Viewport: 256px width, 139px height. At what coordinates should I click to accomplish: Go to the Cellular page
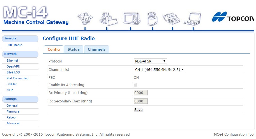tap(11, 84)
